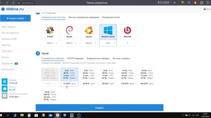Select Вечные серверы tariff tab
The image size is (211, 118).
pos(121,58)
